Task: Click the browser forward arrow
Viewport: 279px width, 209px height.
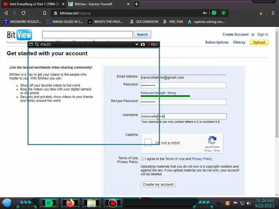Action: pyautogui.click(x=15, y=13)
